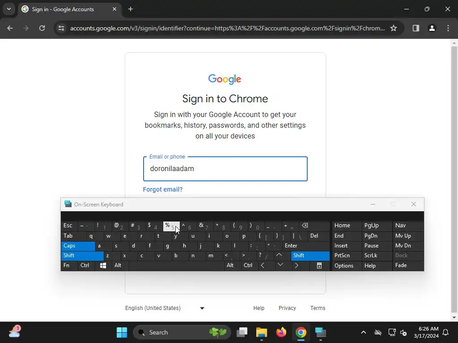Click the keyboard Help key
Viewport: 458px width, 343px height.
[377, 266]
